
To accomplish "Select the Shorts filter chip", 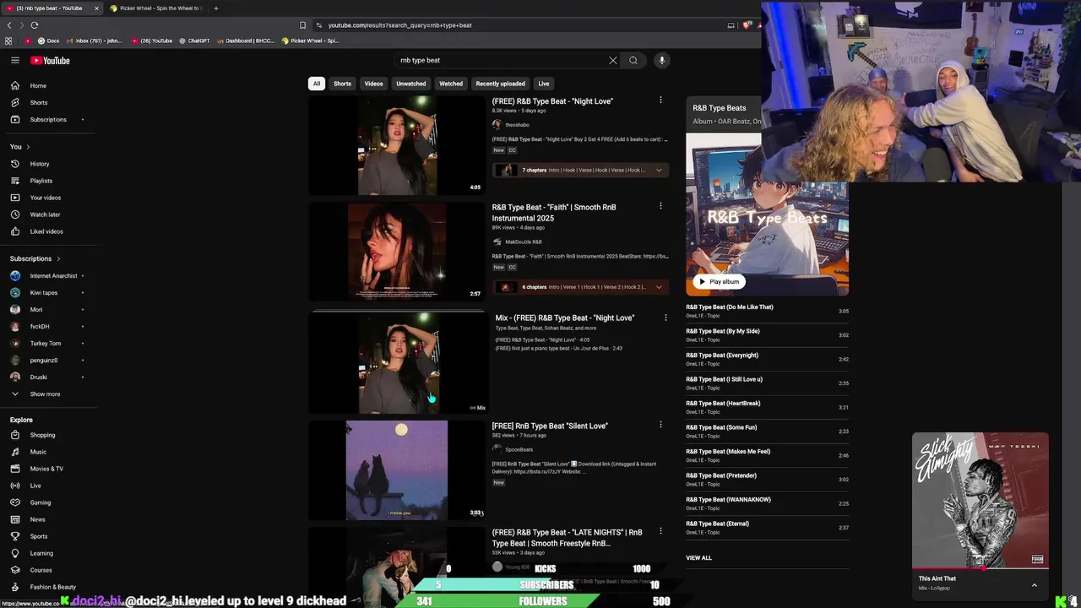I will point(342,84).
